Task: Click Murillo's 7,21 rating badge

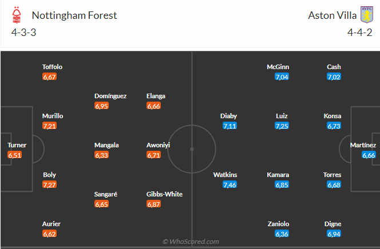Action: (x=49, y=126)
